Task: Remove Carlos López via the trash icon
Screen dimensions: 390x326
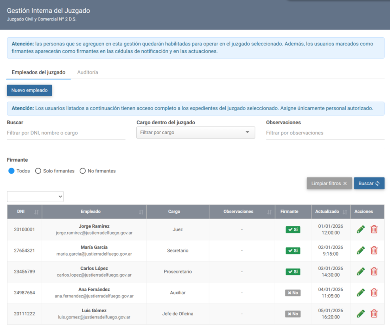Action: 374,271
